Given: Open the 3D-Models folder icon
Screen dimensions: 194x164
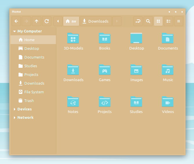Looking at the screenshot, I should pos(73,39).
